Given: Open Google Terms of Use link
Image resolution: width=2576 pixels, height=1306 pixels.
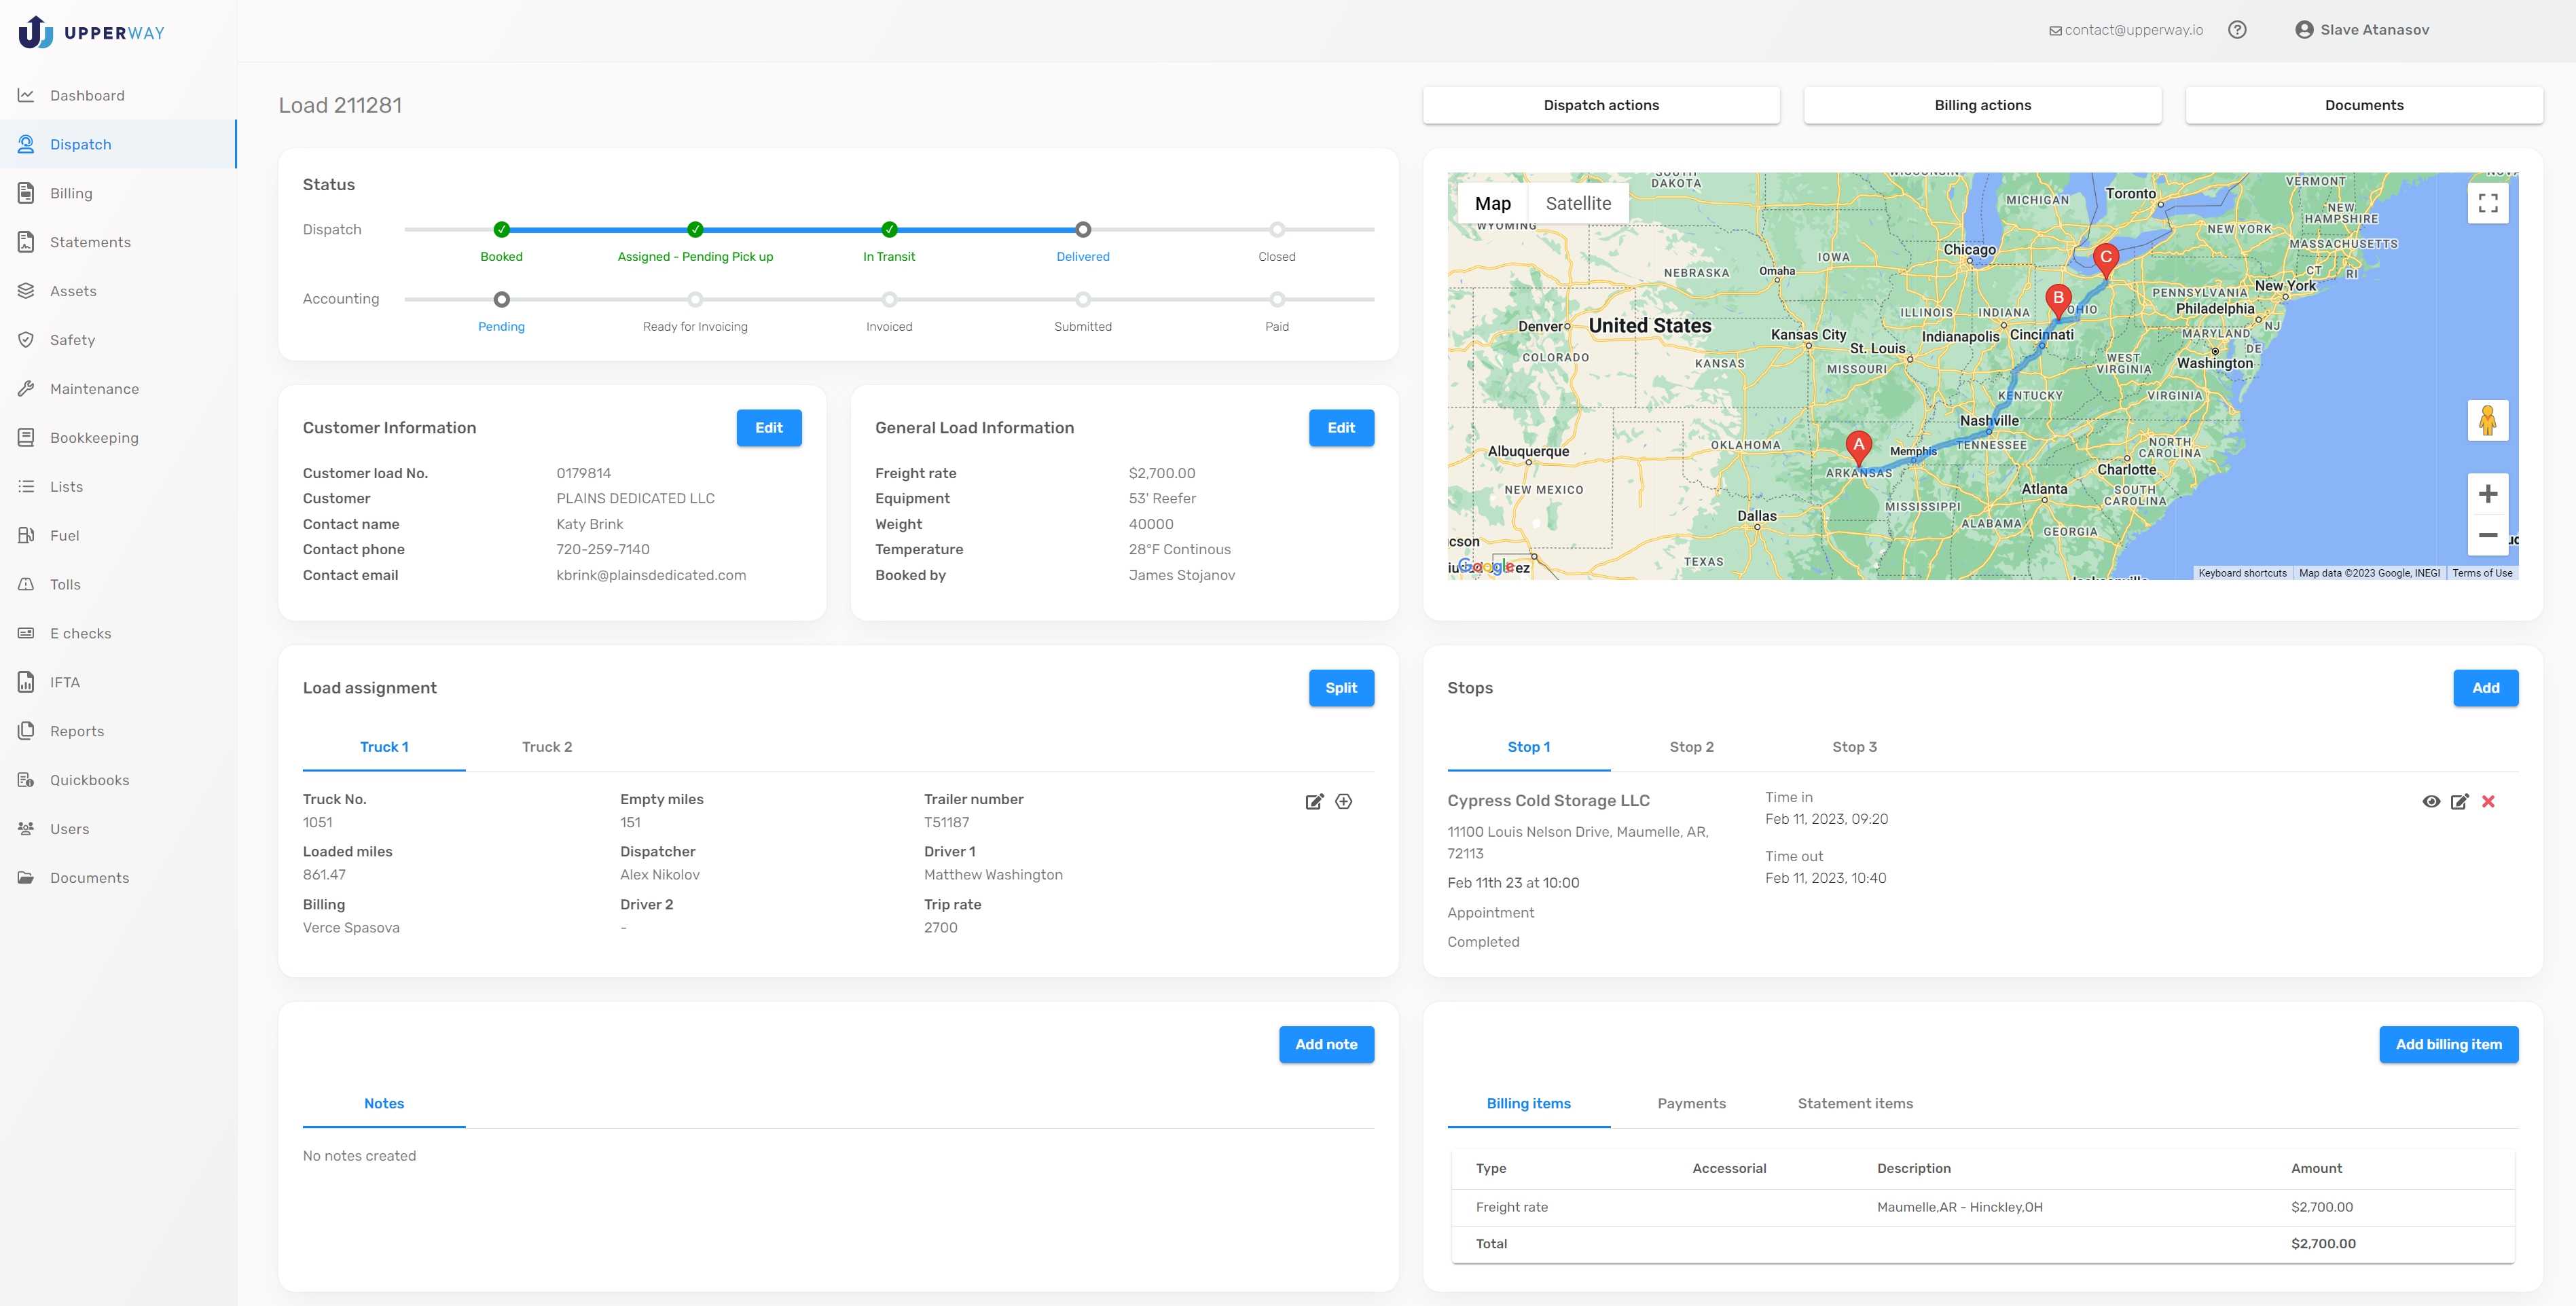Looking at the screenshot, I should [2482, 573].
